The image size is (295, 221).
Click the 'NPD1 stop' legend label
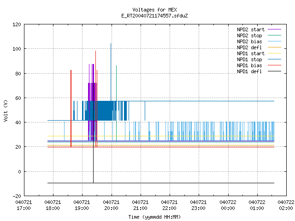coord(249,59)
